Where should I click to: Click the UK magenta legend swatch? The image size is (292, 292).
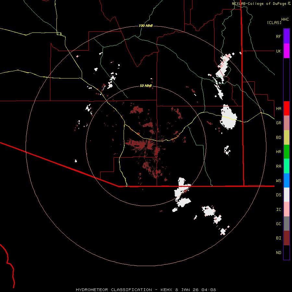[x=286, y=51]
